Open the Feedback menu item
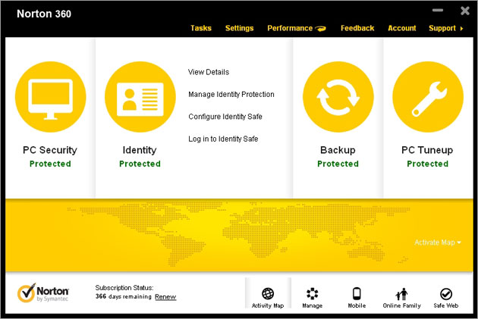The width and height of the screenshot is (478, 319). [x=357, y=28]
